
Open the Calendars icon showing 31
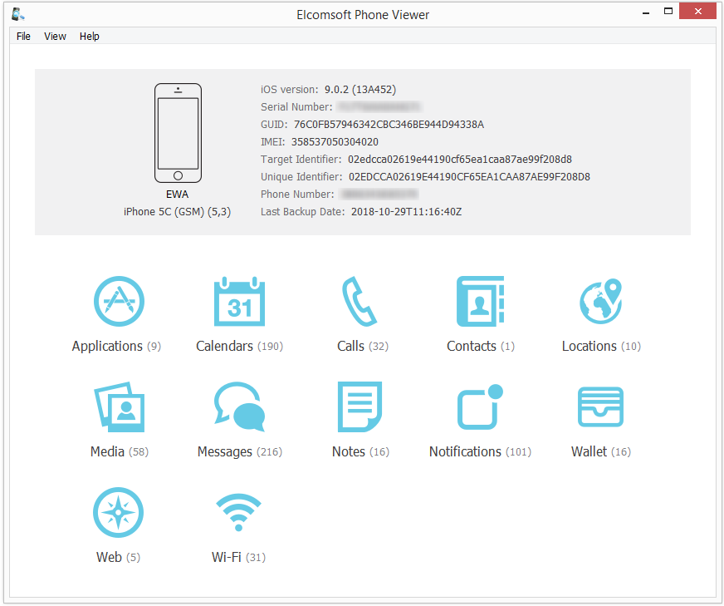pyautogui.click(x=239, y=302)
